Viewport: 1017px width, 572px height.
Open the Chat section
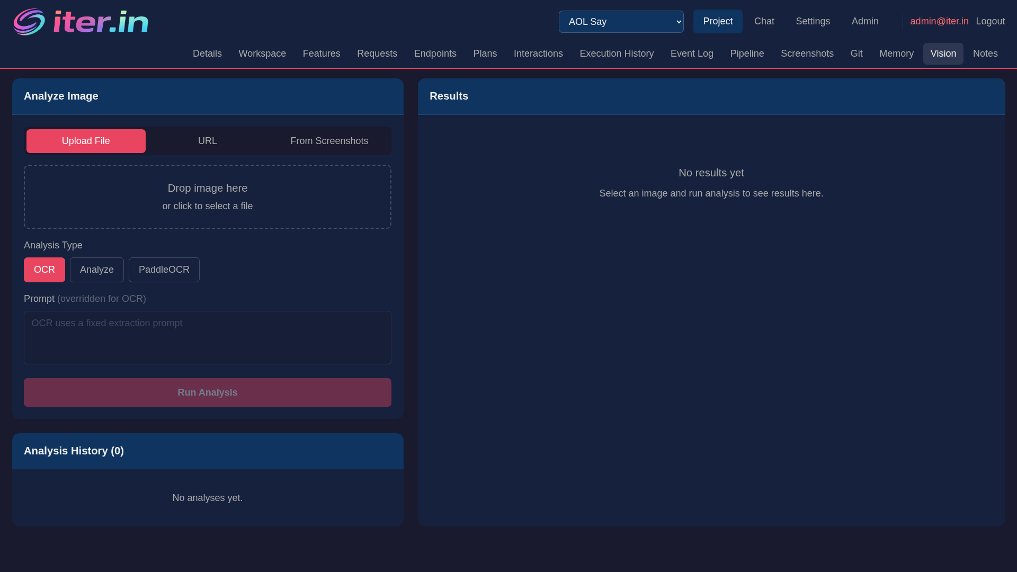[x=764, y=21]
